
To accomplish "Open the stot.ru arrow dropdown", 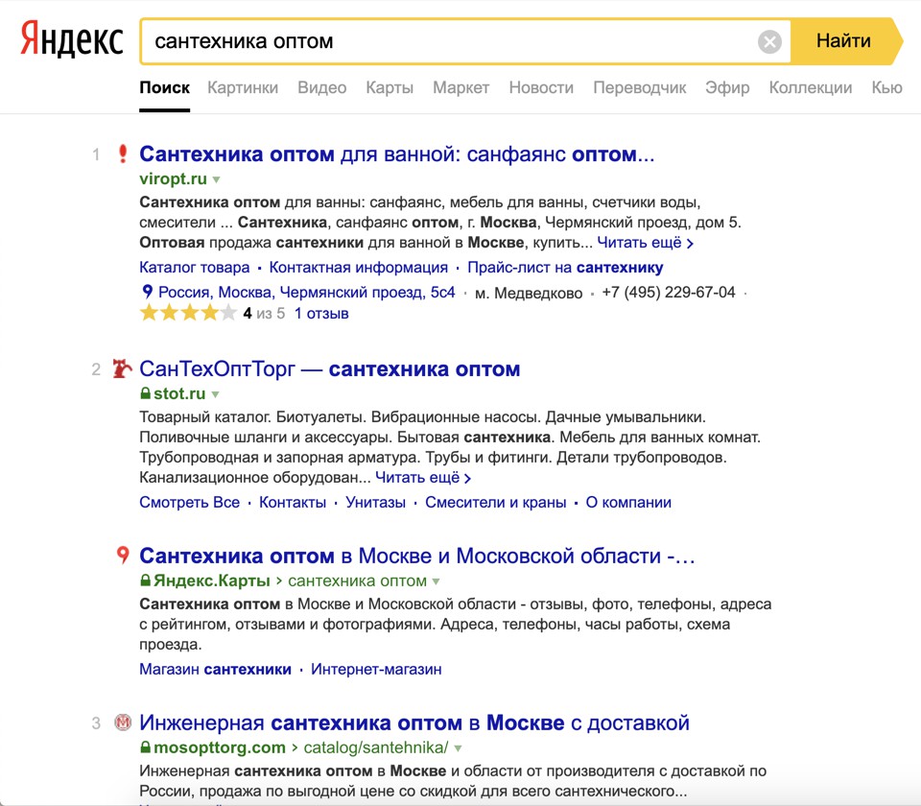I will 216,394.
